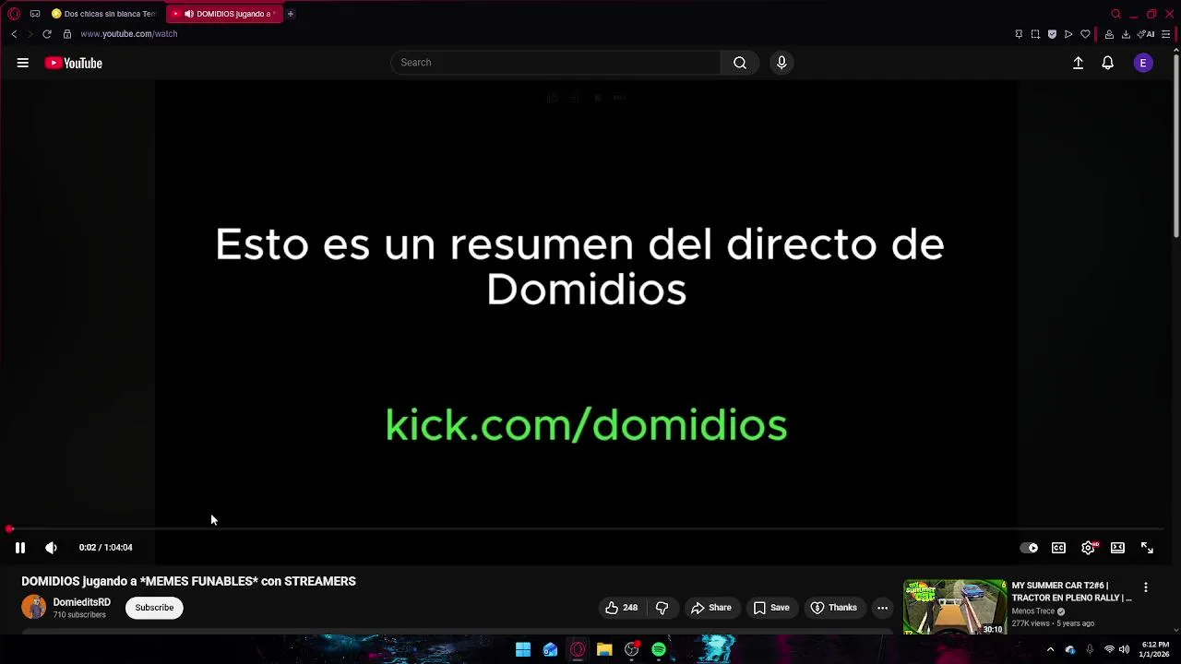Screen dimensions: 1181x664
Task: Open the browser downloads icon
Action: coord(1126,34)
